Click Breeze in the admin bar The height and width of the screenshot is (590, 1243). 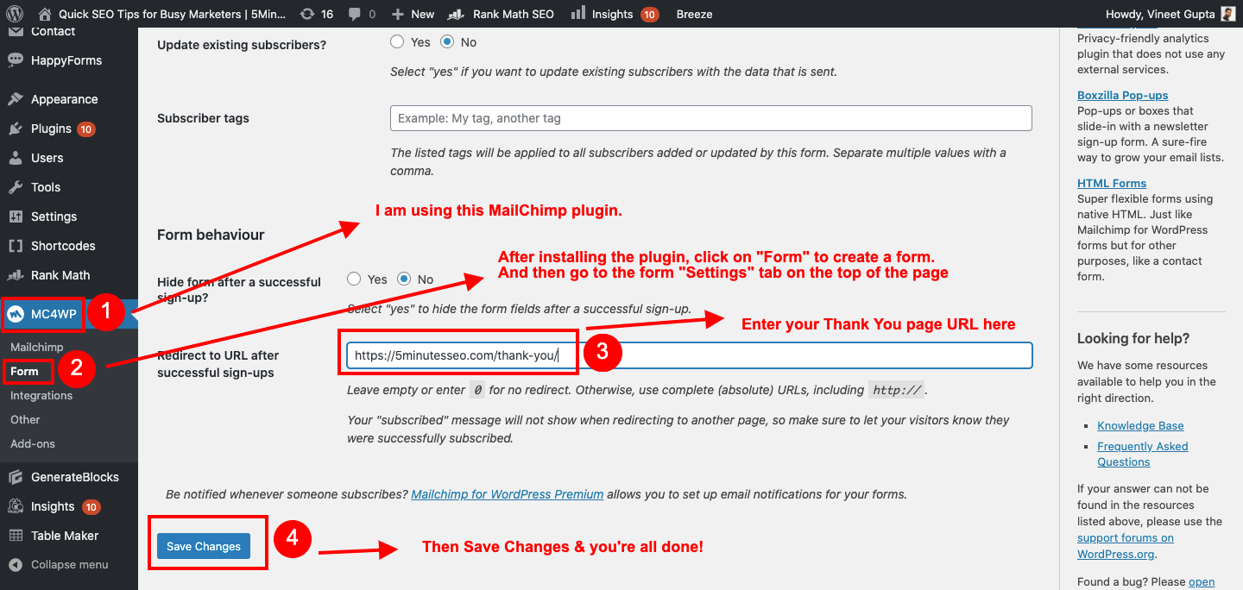694,14
